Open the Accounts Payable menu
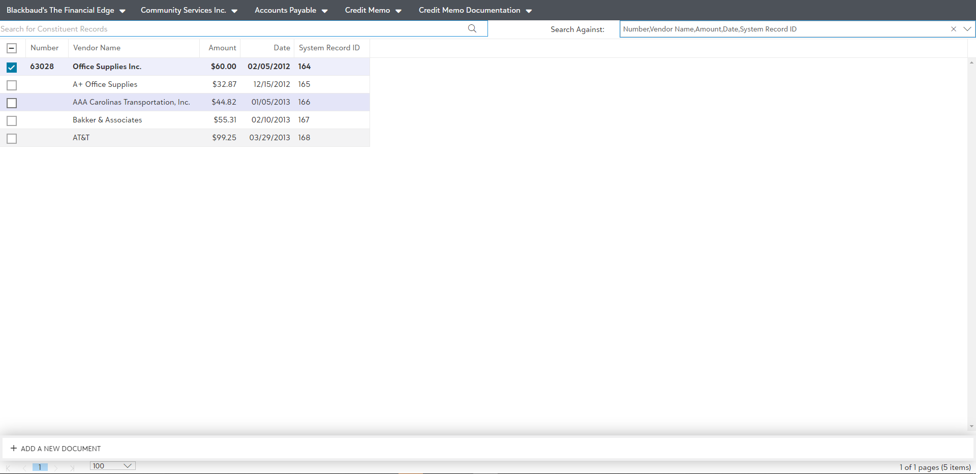 291,10
